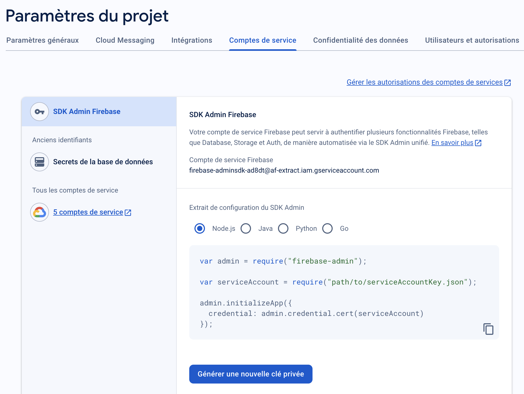The image size is (524, 394).
Task: Open Utilisateurs et autorisations tab
Action: point(472,40)
